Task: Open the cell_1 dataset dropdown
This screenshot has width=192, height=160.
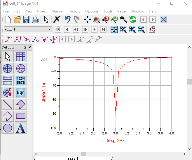Action: pyautogui.click(x=49, y=29)
